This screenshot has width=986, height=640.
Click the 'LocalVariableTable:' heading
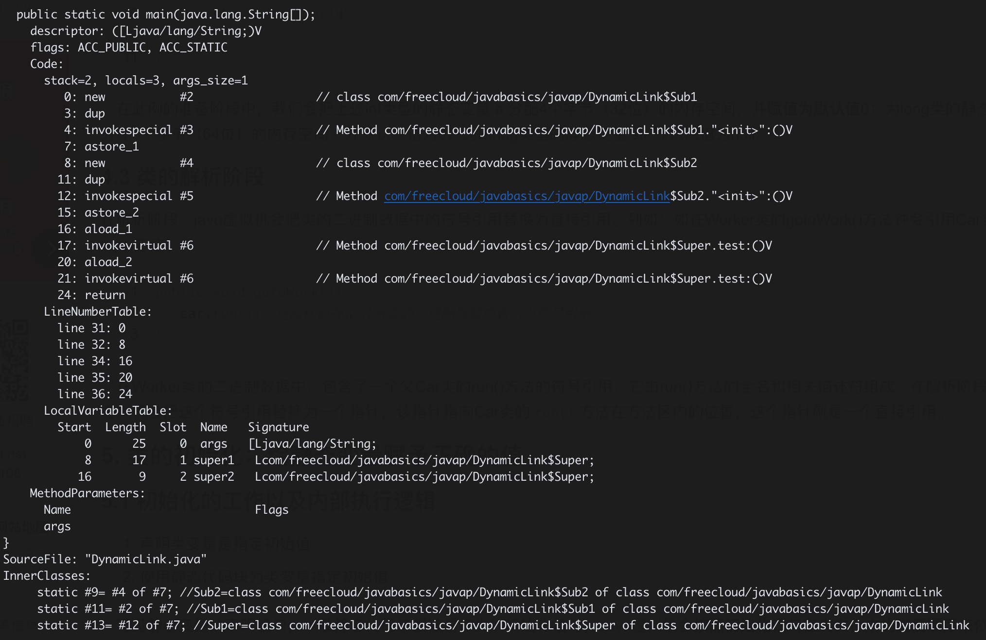pyautogui.click(x=108, y=411)
